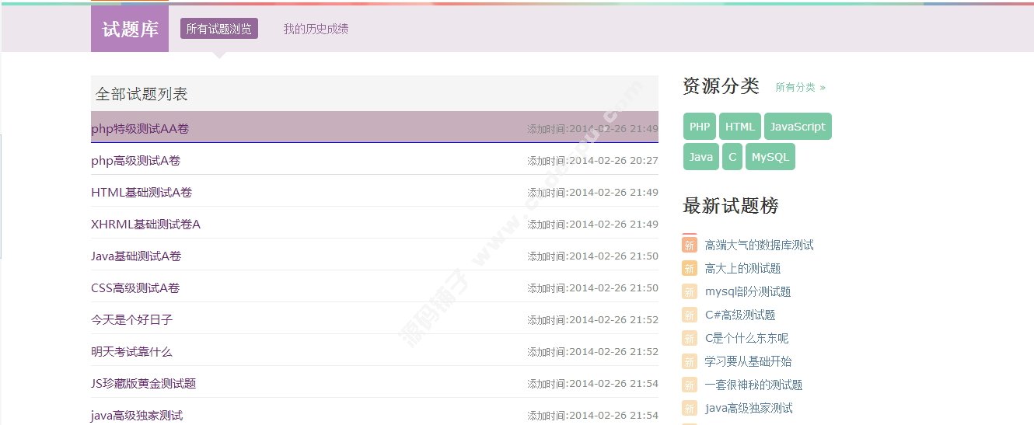Open the JS珍藏版黄金测试题 test
The width and height of the screenshot is (1034, 425).
coord(144,384)
